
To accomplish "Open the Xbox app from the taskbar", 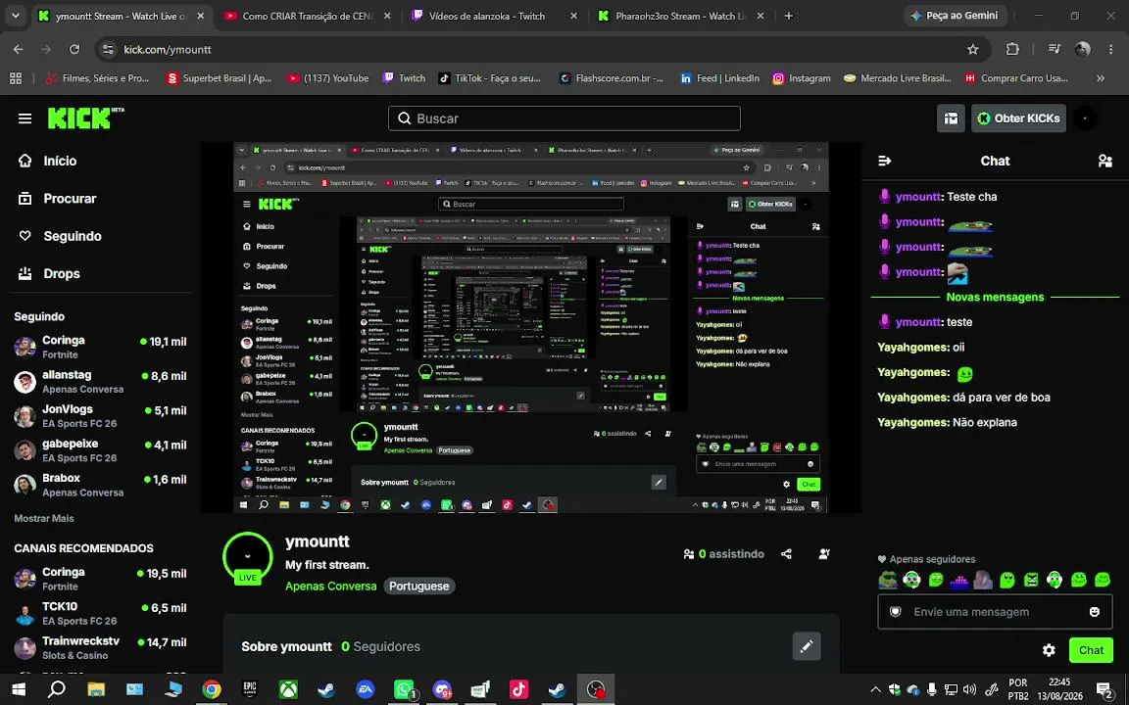I will tap(288, 690).
